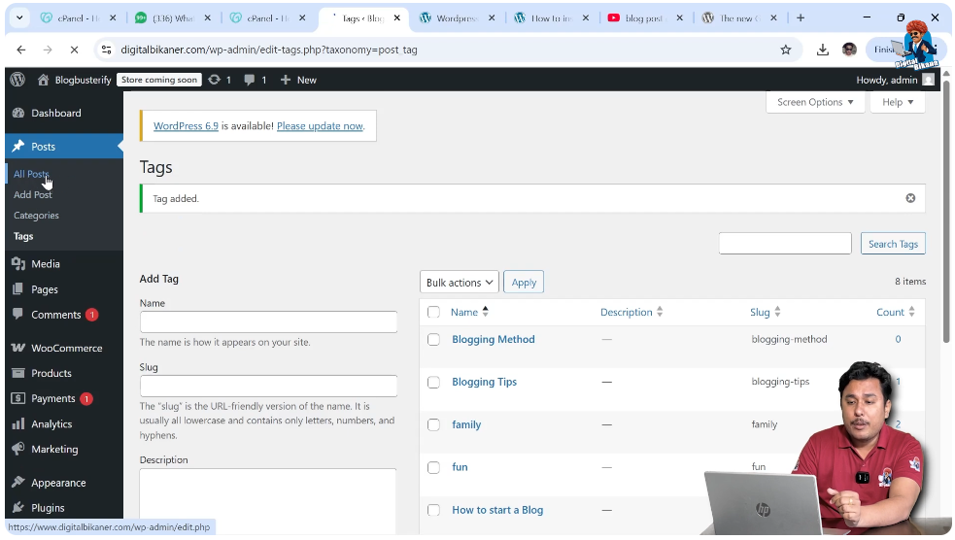The height and width of the screenshot is (540, 955).
Task: Open WordPress 6.9 link
Action: 186,126
